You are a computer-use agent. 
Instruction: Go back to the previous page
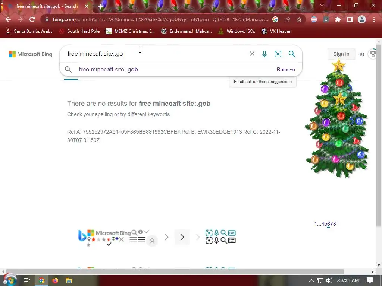click(x=8, y=19)
